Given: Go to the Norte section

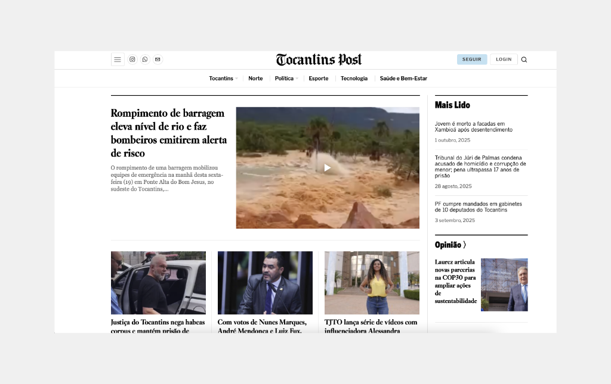Looking at the screenshot, I should click(255, 79).
